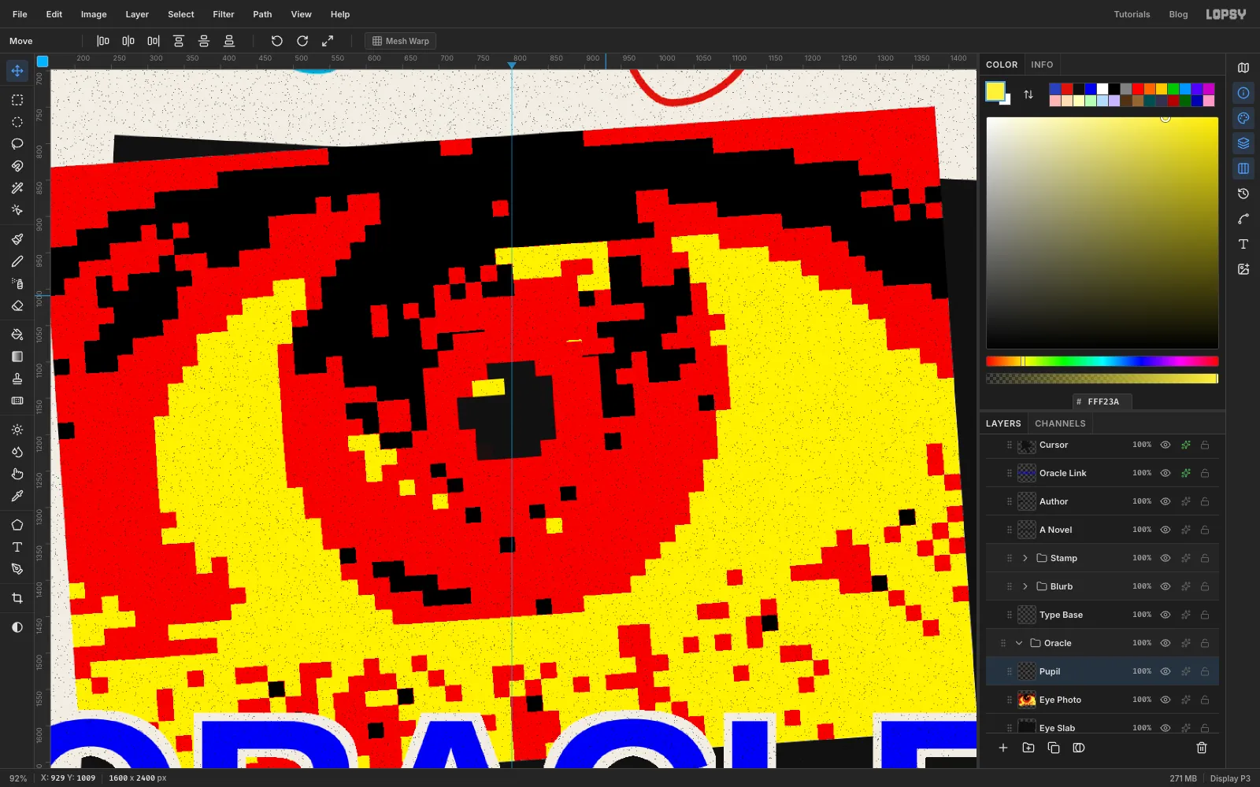Image resolution: width=1260 pixels, height=787 pixels.
Task: Click the redo arrow icon
Action: coord(302,41)
